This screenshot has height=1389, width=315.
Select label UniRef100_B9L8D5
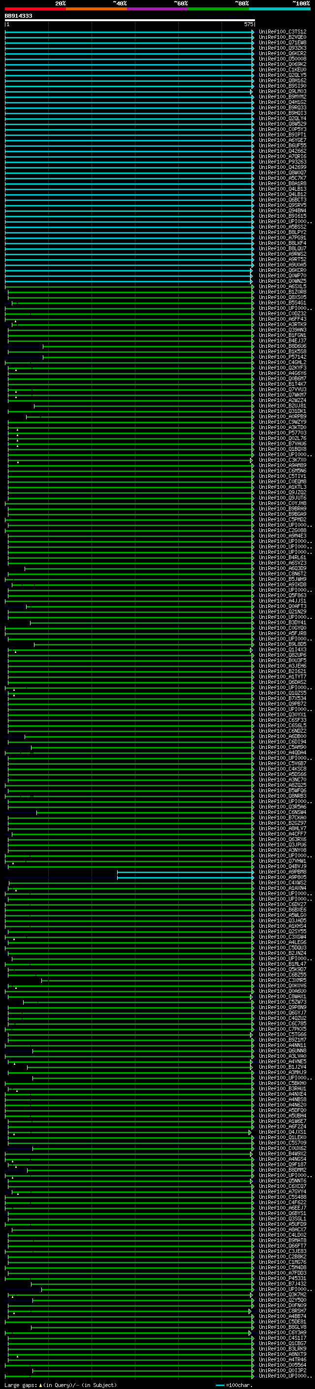(x=283, y=644)
